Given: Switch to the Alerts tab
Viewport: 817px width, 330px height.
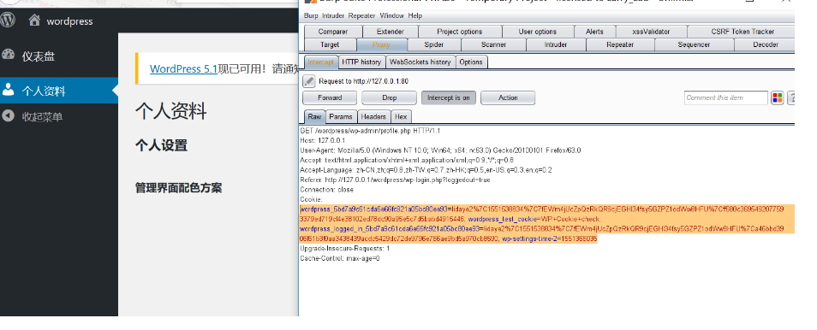Looking at the screenshot, I should point(594,32).
